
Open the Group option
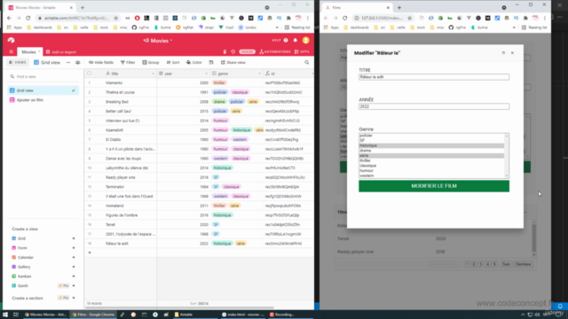click(151, 63)
